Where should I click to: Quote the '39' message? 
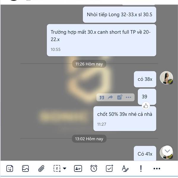(x=102, y=97)
